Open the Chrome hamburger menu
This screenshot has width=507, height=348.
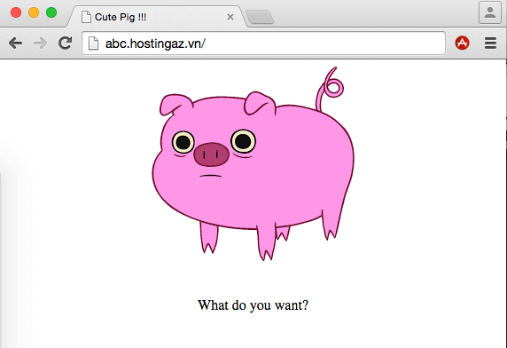490,43
